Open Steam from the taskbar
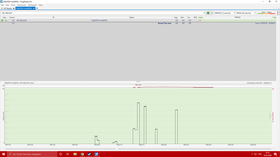 coord(89,154)
